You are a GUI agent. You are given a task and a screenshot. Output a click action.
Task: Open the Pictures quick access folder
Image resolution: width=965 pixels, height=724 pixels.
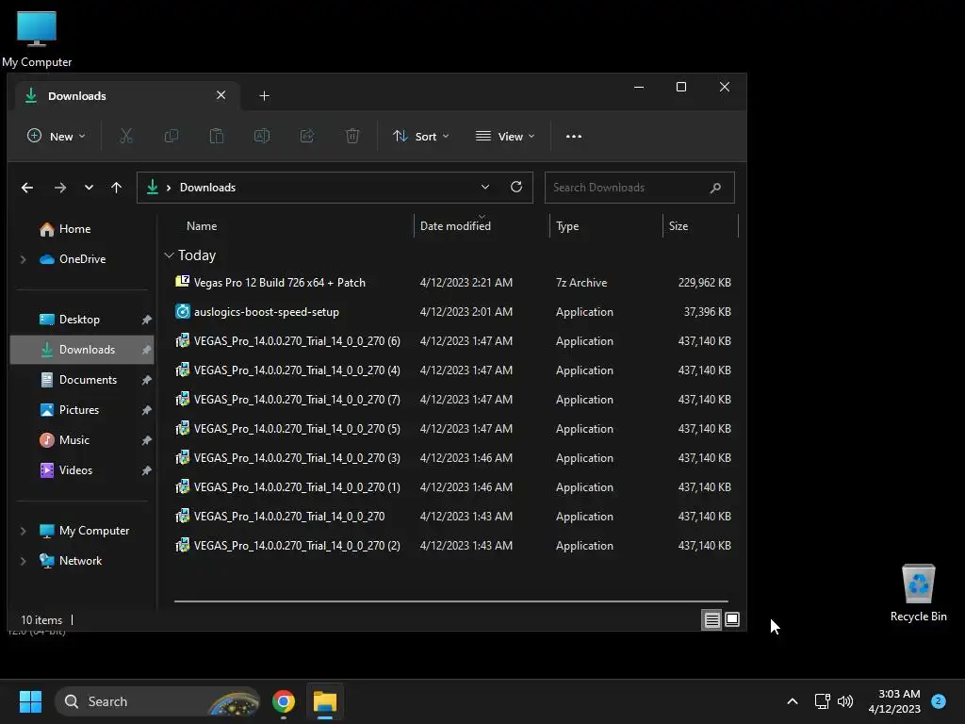coord(79,410)
